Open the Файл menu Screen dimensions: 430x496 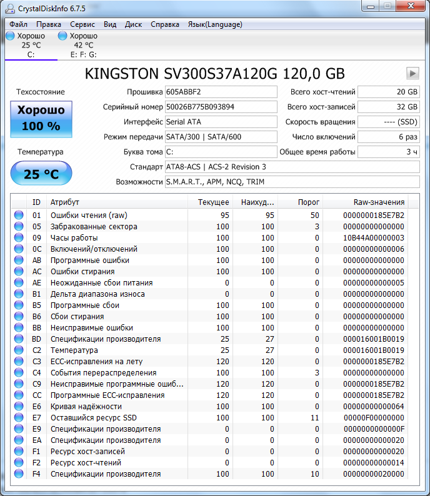click(18, 24)
